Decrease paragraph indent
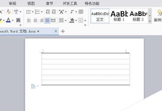 [48, 12]
